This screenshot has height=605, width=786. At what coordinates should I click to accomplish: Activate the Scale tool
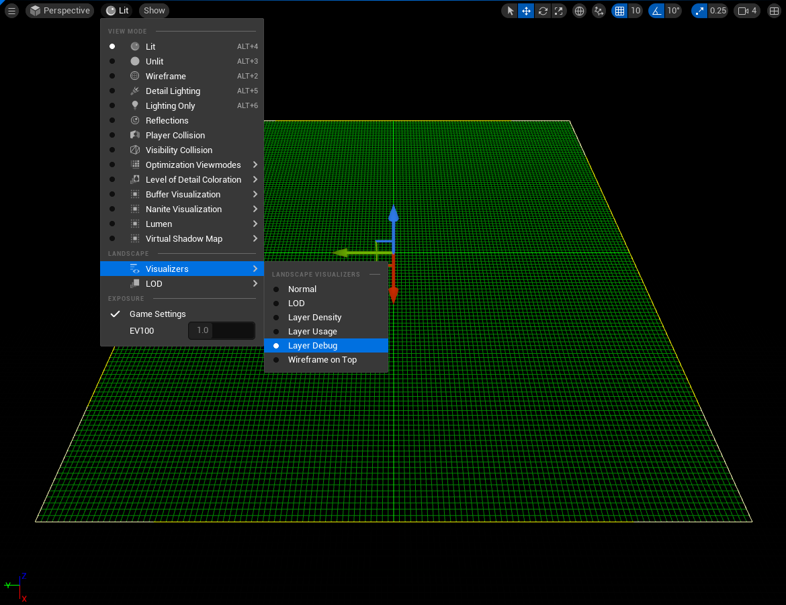coord(559,10)
